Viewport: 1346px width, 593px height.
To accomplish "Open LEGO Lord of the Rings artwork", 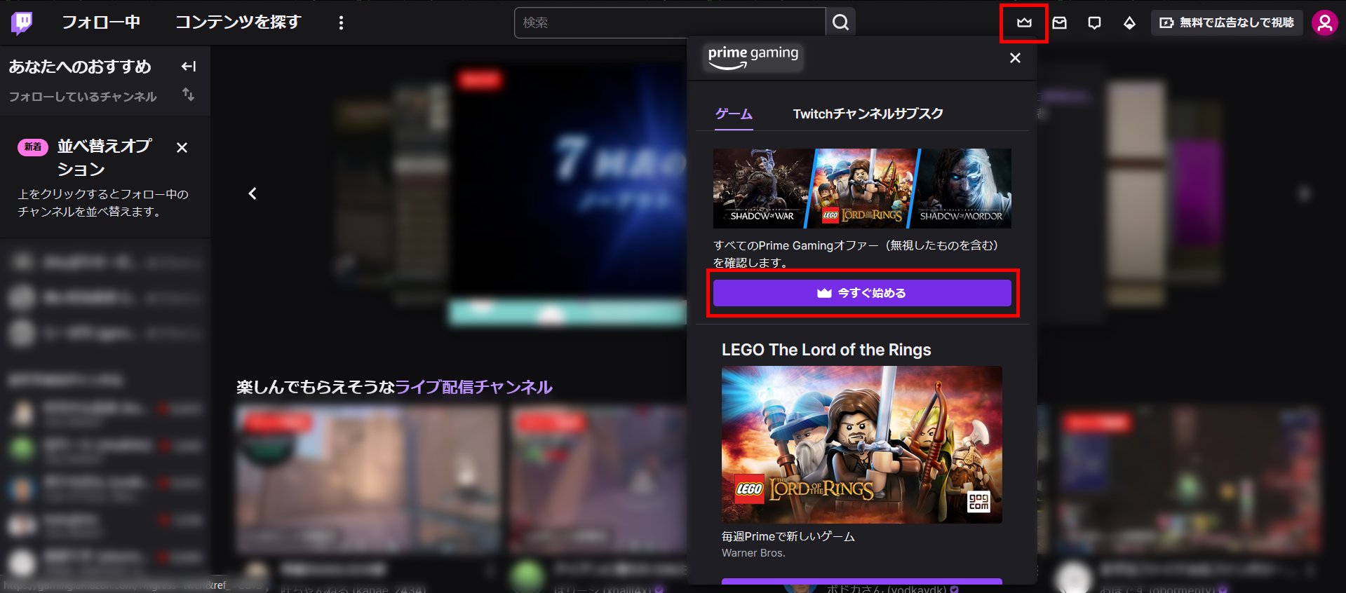I will pyautogui.click(x=862, y=444).
